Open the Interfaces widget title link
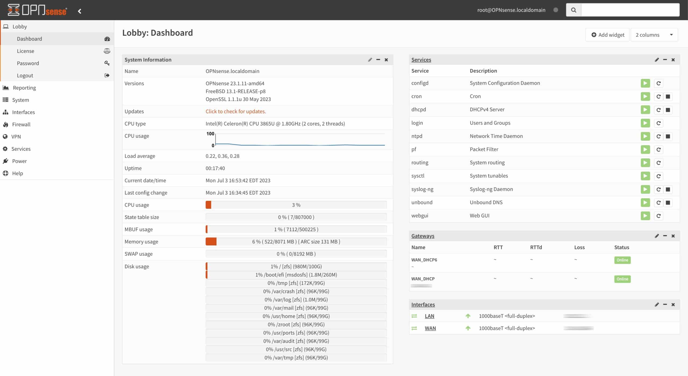Screen dimensions: 688x376 click(423, 305)
